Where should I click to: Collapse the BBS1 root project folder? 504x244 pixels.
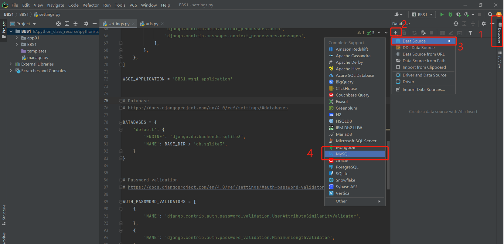click(11, 31)
